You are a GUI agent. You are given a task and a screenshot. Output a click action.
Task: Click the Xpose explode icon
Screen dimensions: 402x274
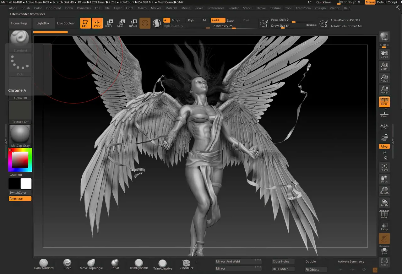tap(384, 262)
